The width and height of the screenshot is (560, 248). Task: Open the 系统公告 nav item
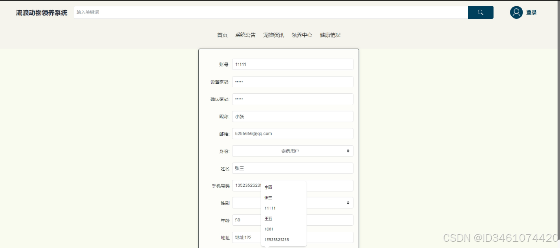click(x=245, y=35)
